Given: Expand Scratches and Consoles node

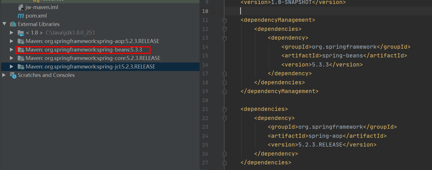Looking at the screenshot, I should tap(4, 75).
